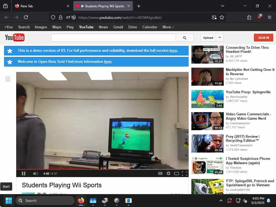Switch to the New Tab browser tab

(42, 6)
